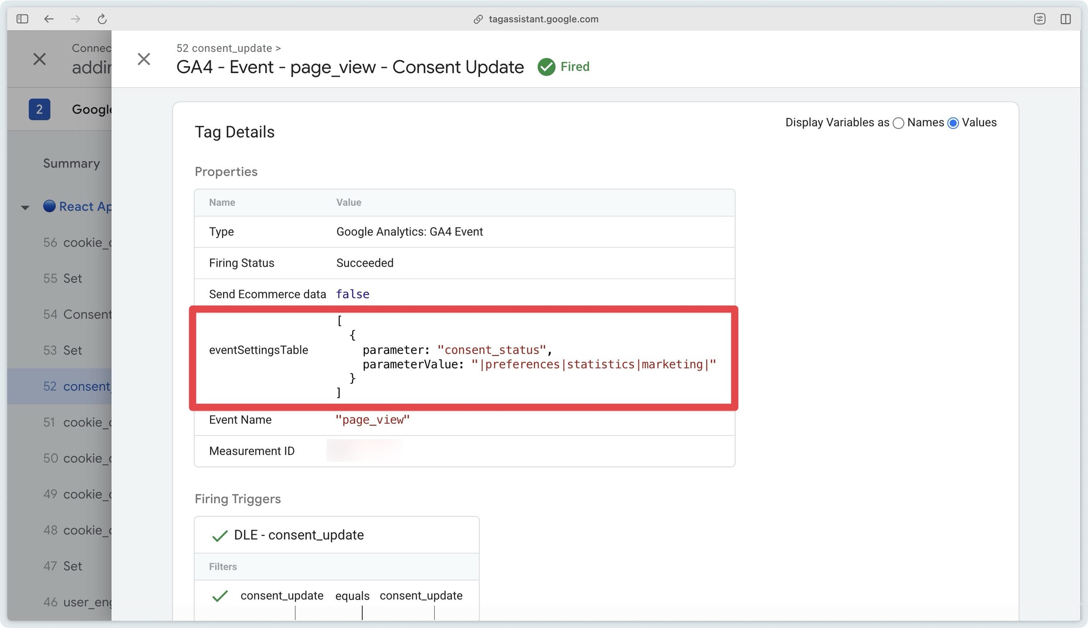Click the blue React App circle icon
The image size is (1088, 628).
49,206
